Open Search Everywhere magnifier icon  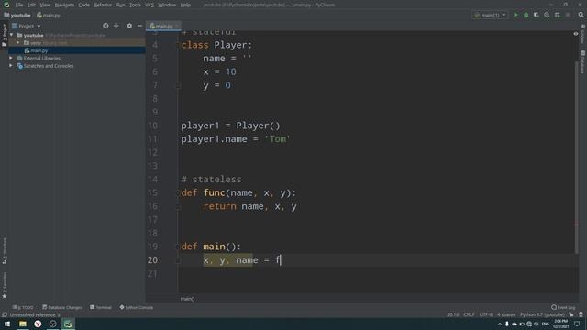pyautogui.click(x=581, y=15)
